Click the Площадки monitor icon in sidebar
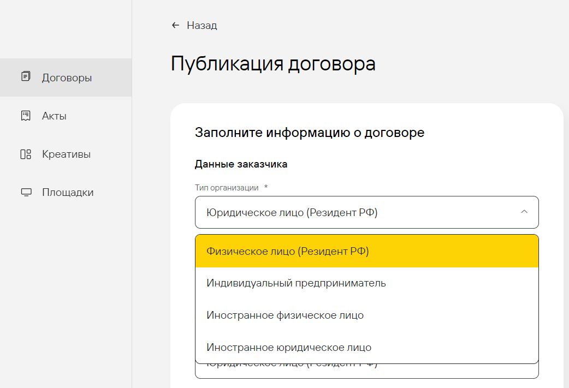Screen dimensions: 569x388 (25, 193)
